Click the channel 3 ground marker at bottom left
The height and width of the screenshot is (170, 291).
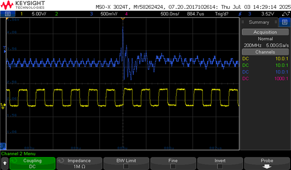tap(3, 146)
